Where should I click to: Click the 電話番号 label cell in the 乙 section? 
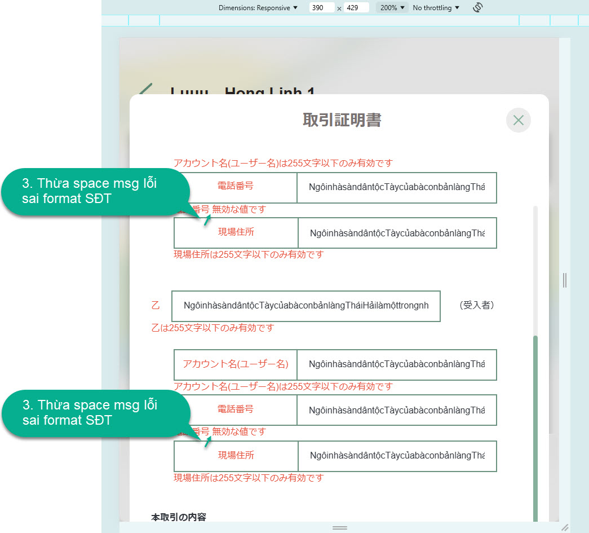pyautogui.click(x=236, y=410)
